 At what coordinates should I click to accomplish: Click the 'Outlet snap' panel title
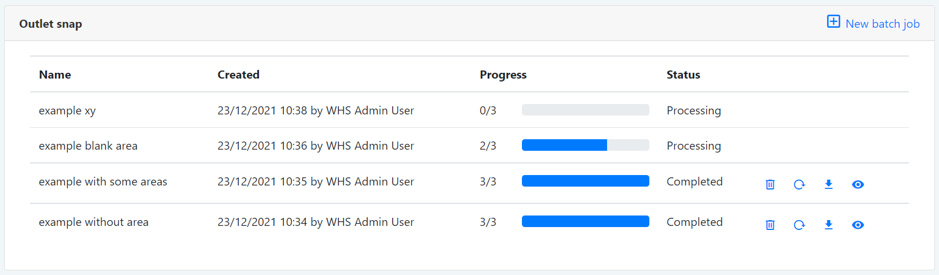click(x=50, y=24)
